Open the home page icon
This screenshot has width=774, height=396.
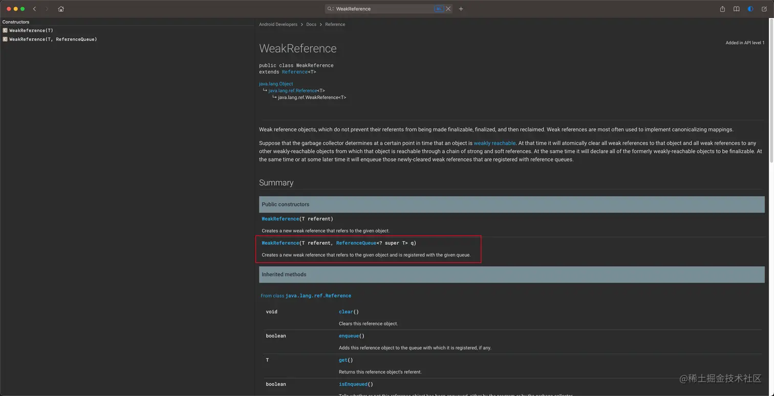61,9
